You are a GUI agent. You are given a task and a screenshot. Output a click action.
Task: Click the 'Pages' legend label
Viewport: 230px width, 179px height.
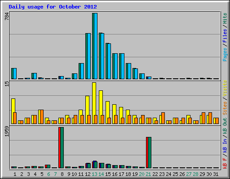[225, 55]
